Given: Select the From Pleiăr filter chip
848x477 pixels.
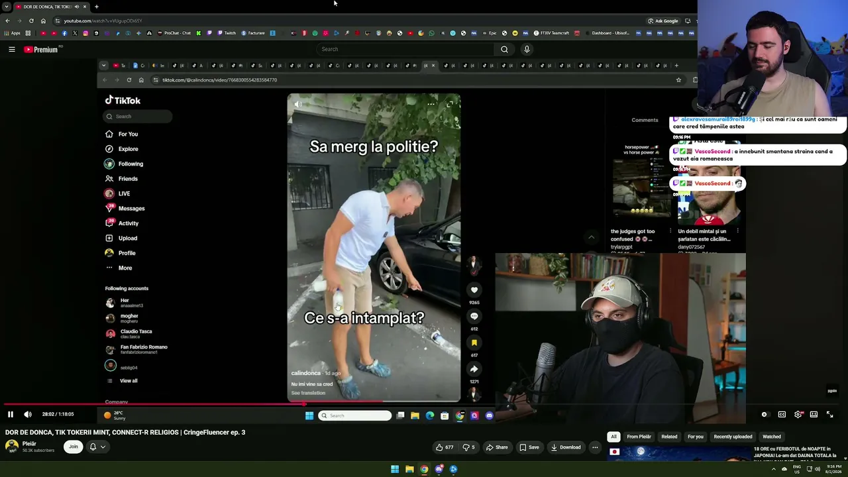Looking at the screenshot, I should (639, 437).
